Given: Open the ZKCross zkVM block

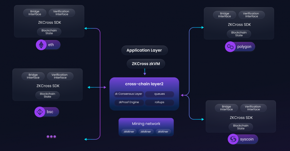Looking at the screenshot, I should 146,64.
